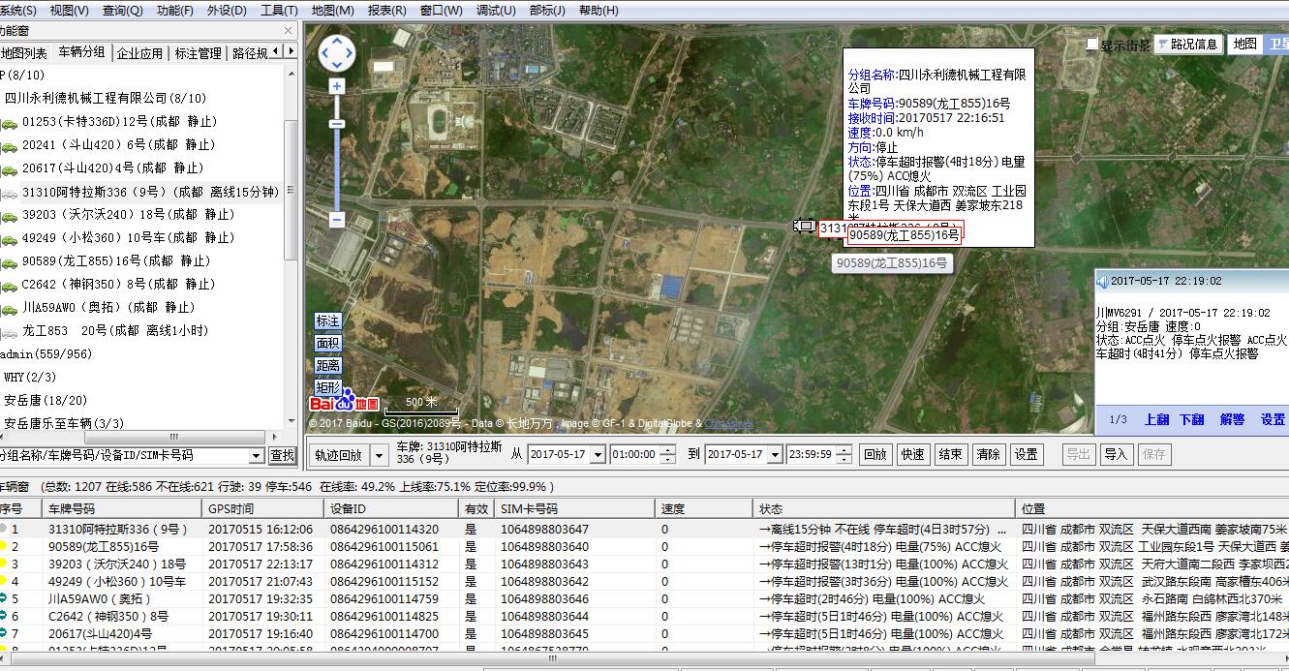Click the map zoom level slider track

(x=336, y=165)
